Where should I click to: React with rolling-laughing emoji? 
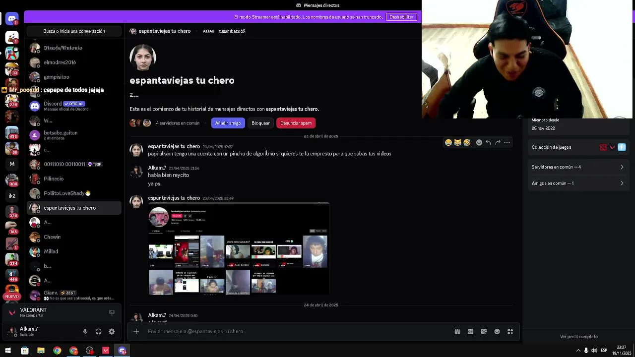467,142
